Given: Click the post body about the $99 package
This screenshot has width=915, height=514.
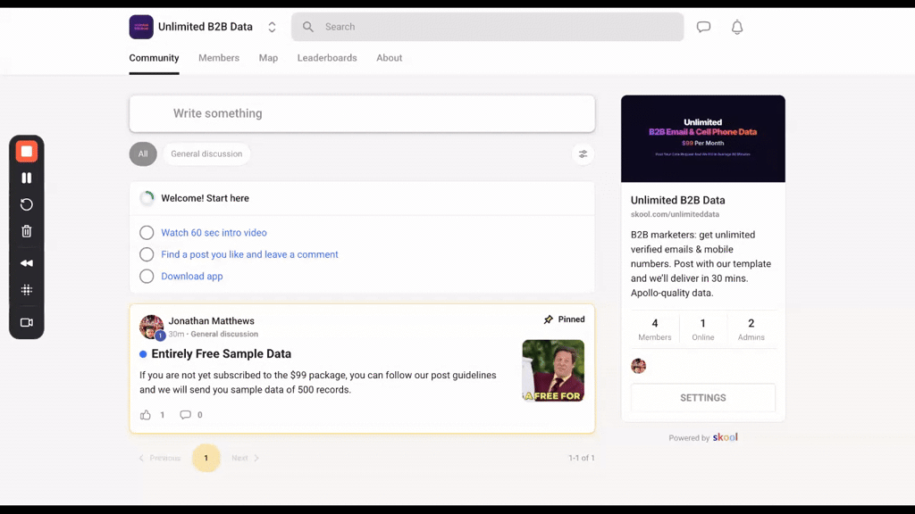Looking at the screenshot, I should click(318, 382).
